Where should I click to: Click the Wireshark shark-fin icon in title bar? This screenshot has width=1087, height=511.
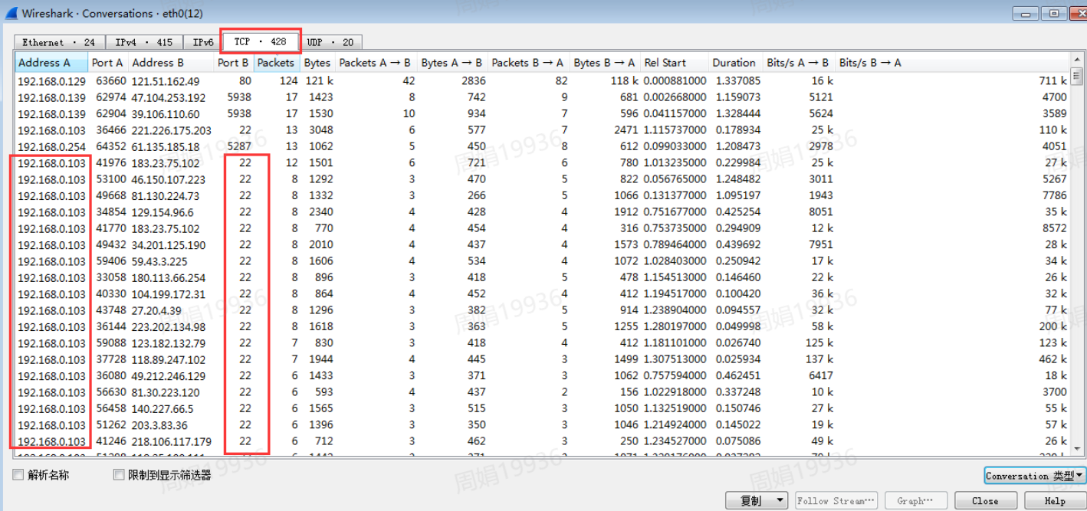click(11, 13)
